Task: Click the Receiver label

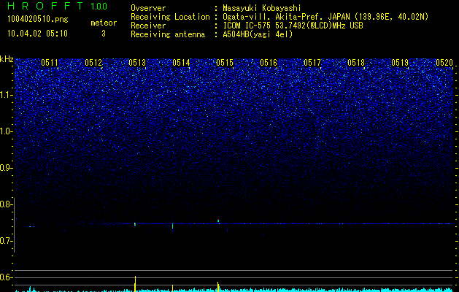Action: click(148, 26)
